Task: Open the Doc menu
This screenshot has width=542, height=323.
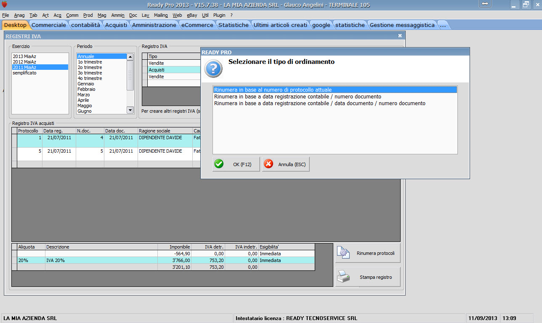Action: 133,15
